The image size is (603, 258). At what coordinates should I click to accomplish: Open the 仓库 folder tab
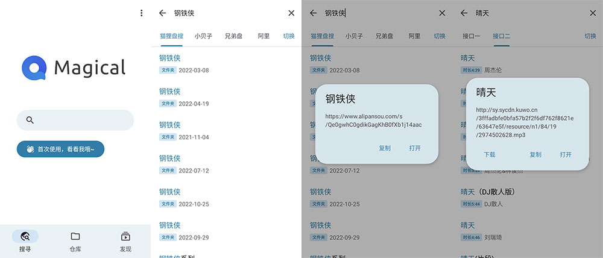point(75,241)
